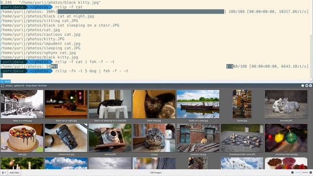The width and height of the screenshot is (313, 176).
Task: Adjust the thumbnail size slider
Action: pos(302,173)
